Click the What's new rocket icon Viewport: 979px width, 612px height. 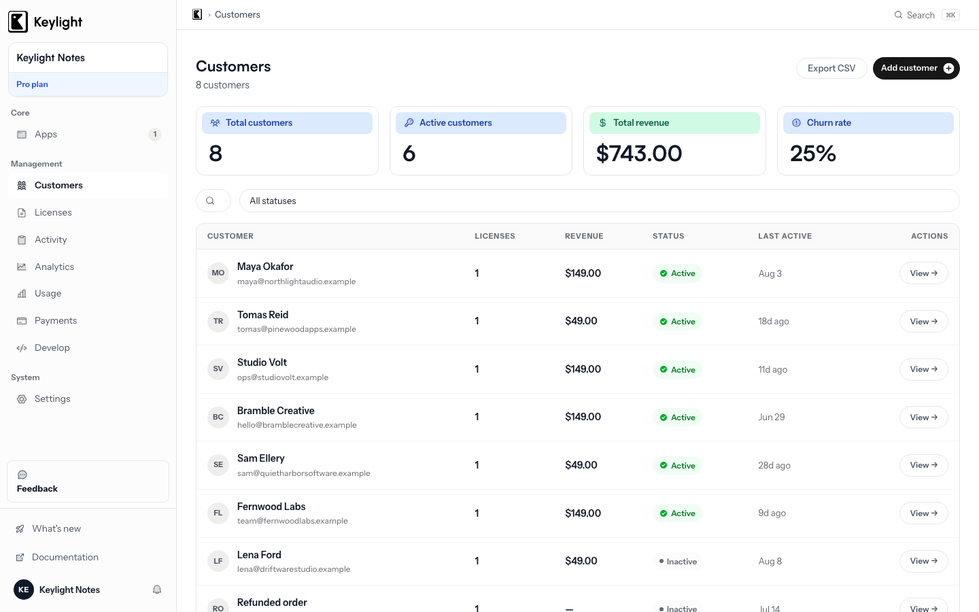[20, 529]
